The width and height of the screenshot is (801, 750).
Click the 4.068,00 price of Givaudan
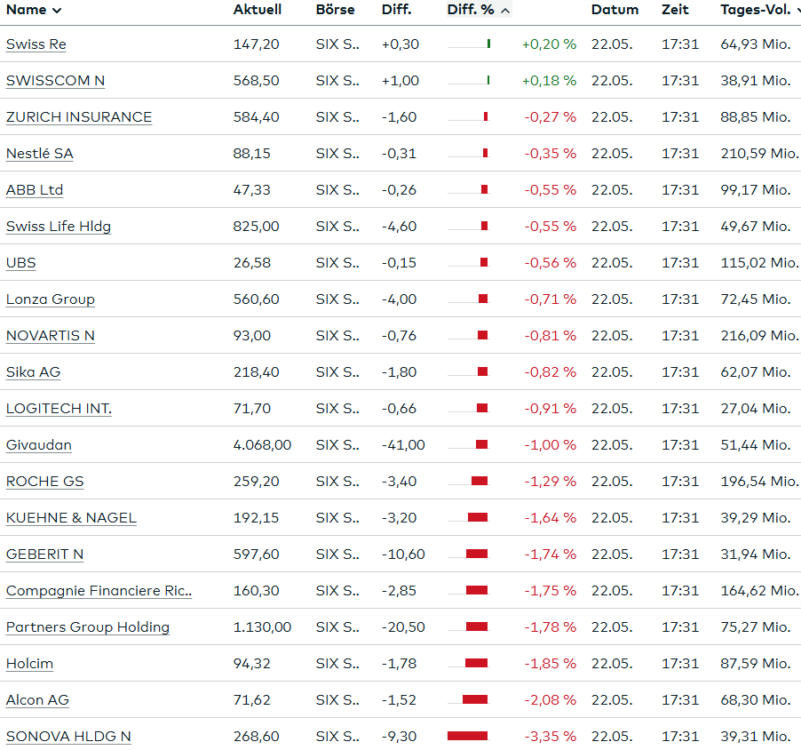click(x=263, y=445)
